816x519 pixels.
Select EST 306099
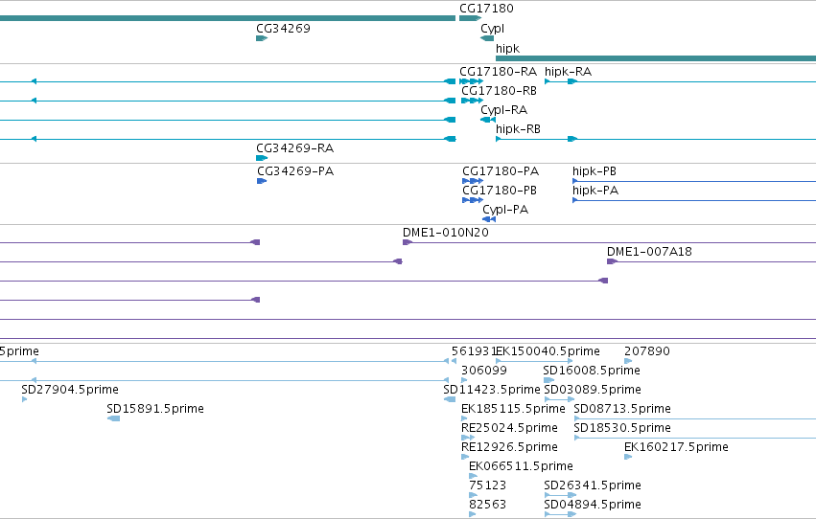click(484, 371)
